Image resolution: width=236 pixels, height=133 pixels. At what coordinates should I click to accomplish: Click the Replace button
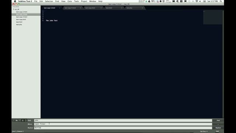click(218, 128)
